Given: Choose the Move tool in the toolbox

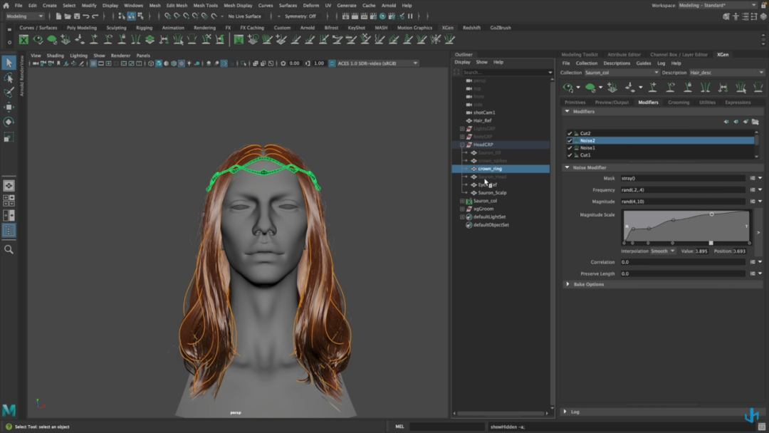Looking at the screenshot, I should pyautogui.click(x=9, y=108).
